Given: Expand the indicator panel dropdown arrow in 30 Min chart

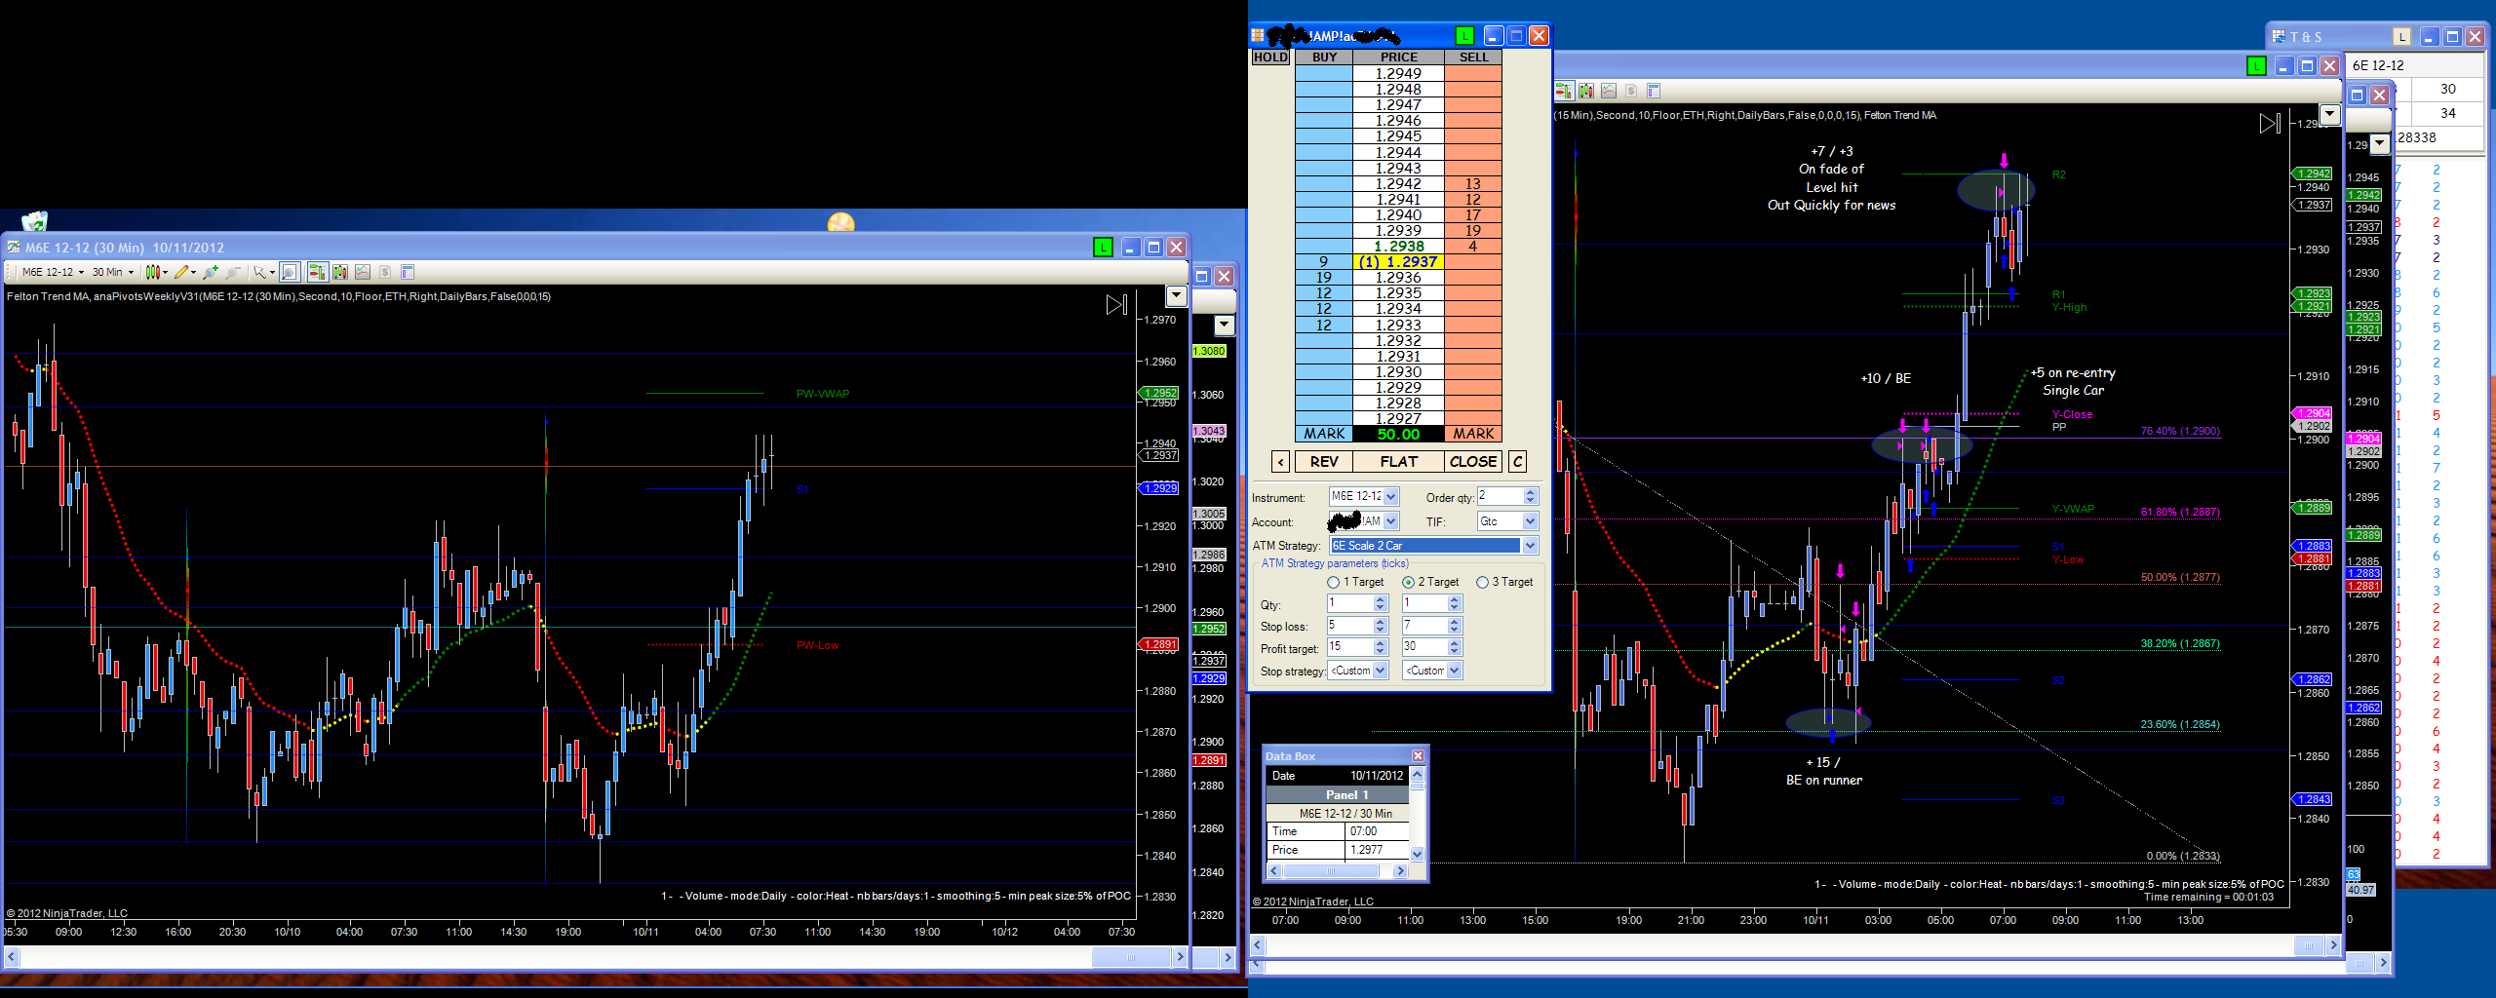Looking at the screenshot, I should click(1176, 296).
